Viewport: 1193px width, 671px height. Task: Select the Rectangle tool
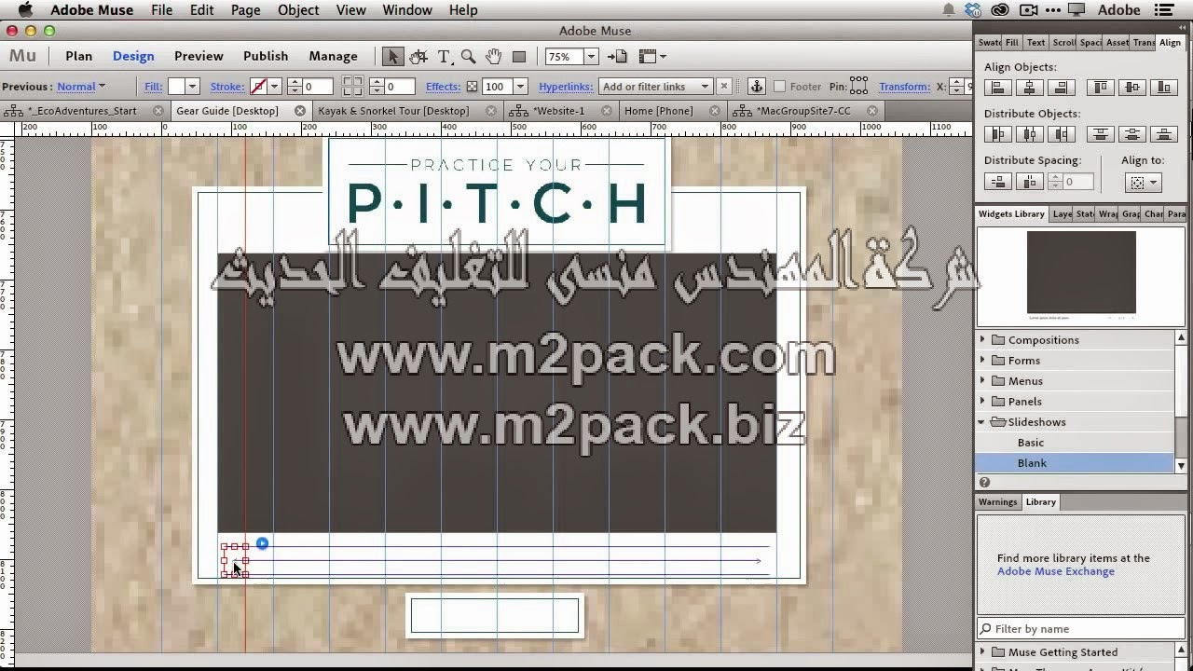519,57
